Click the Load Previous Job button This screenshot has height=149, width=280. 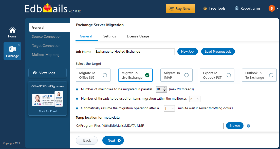coord(218,51)
